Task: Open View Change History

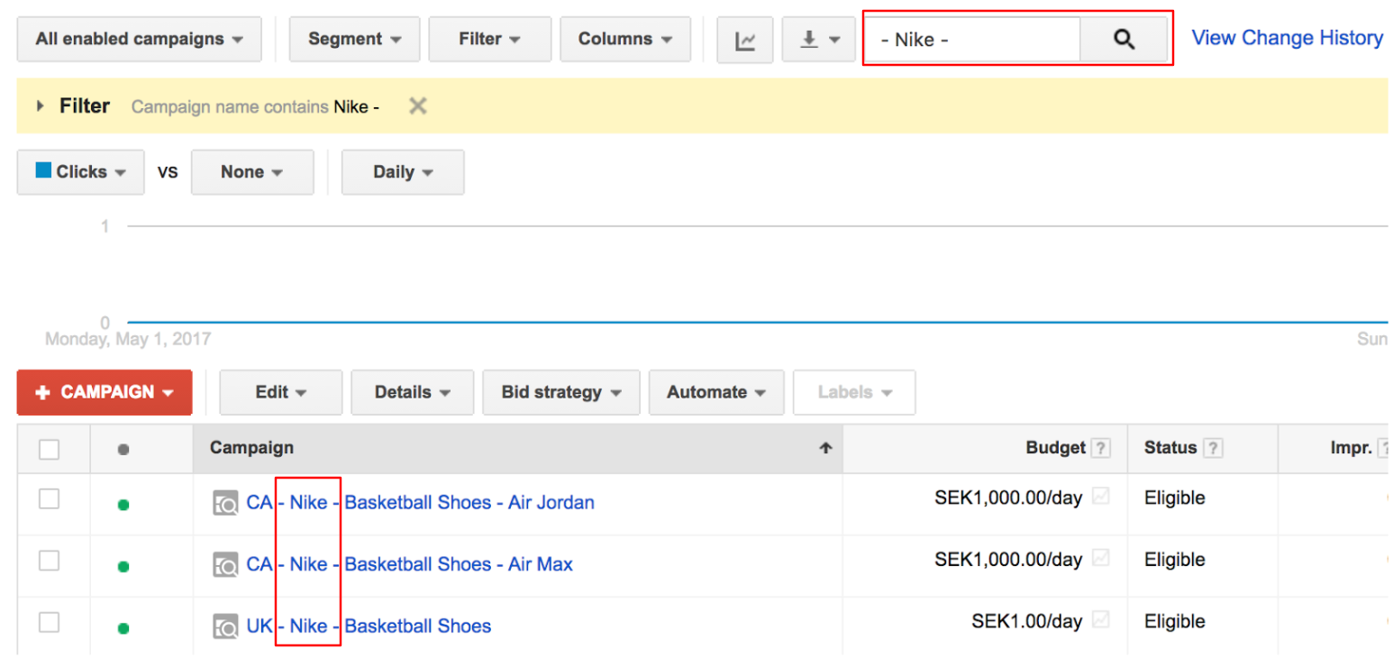Action: tap(1287, 37)
